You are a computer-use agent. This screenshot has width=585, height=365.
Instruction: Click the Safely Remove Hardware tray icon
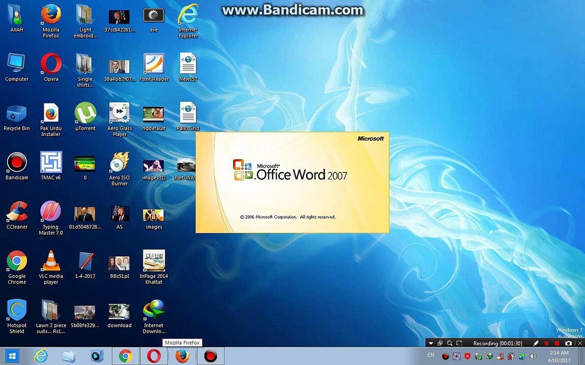pyautogui.click(x=478, y=356)
